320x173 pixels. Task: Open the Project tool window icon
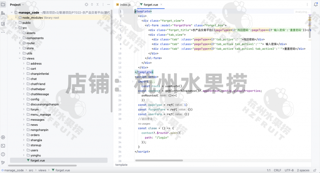point(3,4)
